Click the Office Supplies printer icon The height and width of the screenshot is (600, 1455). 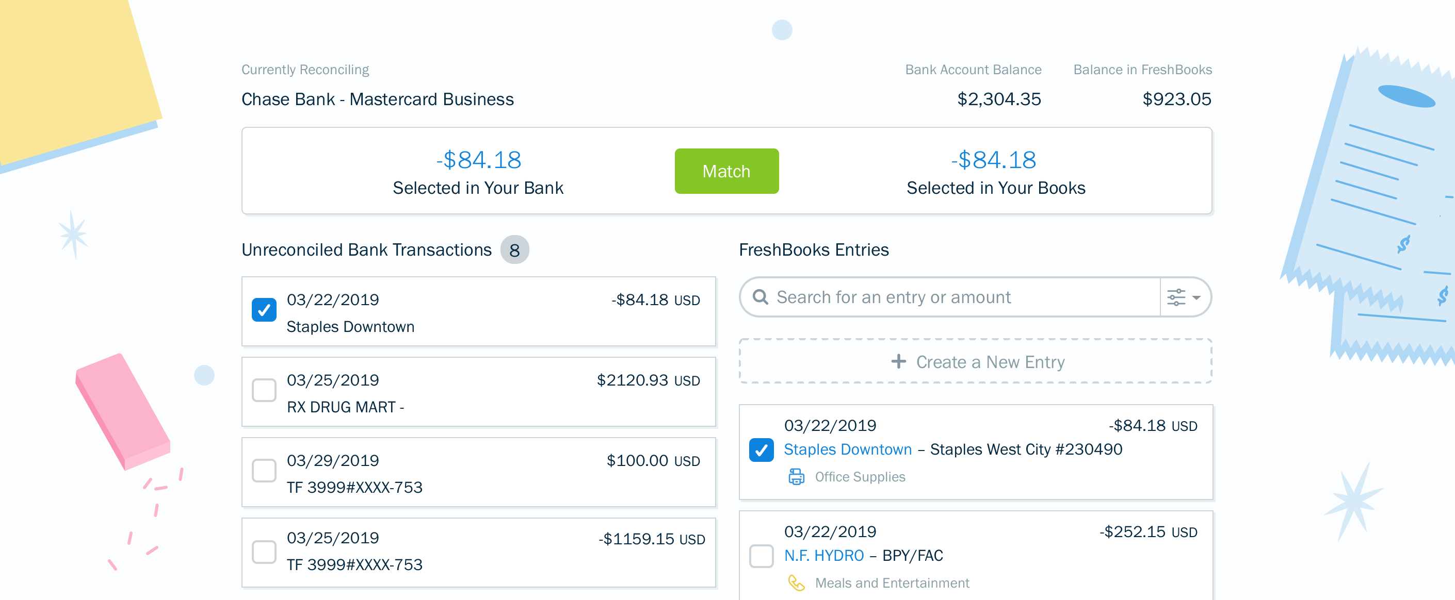797,477
